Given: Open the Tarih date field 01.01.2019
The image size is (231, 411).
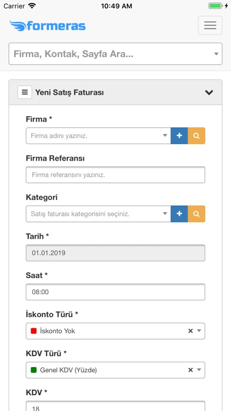Looking at the screenshot, I should coord(116,253).
